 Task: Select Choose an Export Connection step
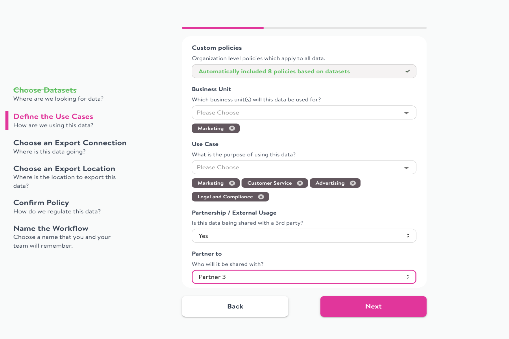click(x=70, y=143)
